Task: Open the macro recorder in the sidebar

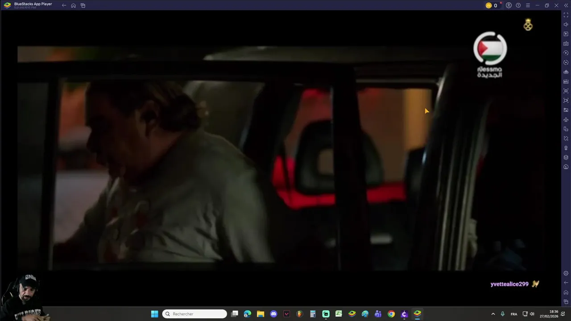Action: (566, 53)
